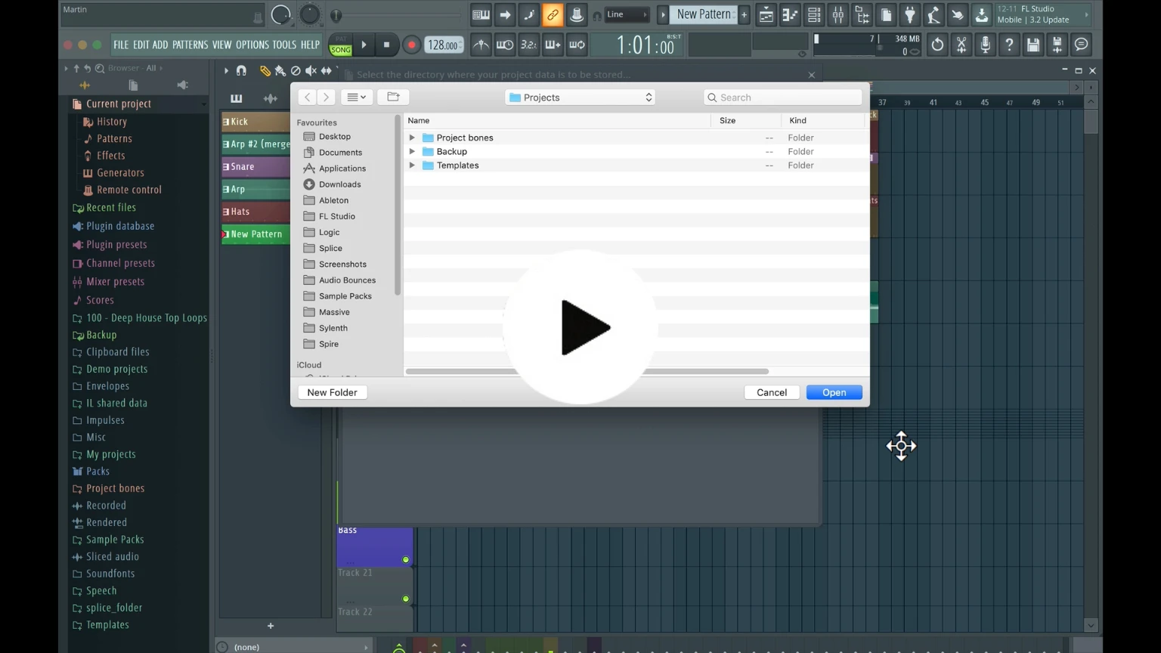Image resolution: width=1161 pixels, height=653 pixels.
Task: Click the dialog horizontal scrollbar
Action: click(587, 371)
